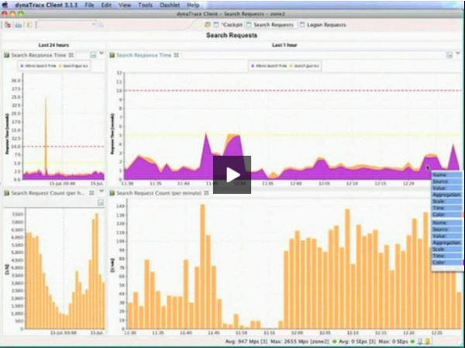Open the Tools menu

146,5
